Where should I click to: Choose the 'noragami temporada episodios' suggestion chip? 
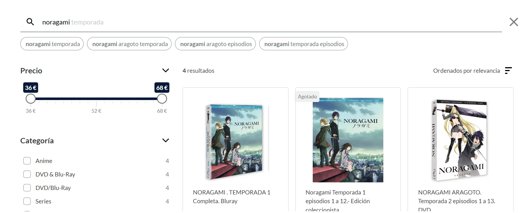pyautogui.click(x=304, y=44)
